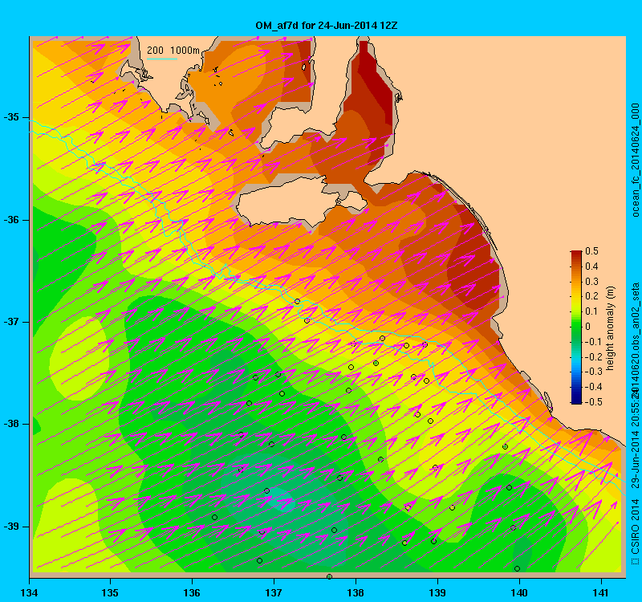
Task: Click the chart title 'OM_af7d for 24-Jun-2014 12Z'
Action: tap(327, 26)
